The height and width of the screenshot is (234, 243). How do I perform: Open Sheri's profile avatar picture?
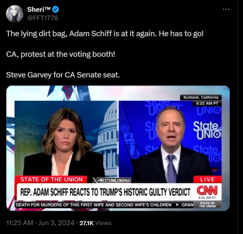point(15,14)
